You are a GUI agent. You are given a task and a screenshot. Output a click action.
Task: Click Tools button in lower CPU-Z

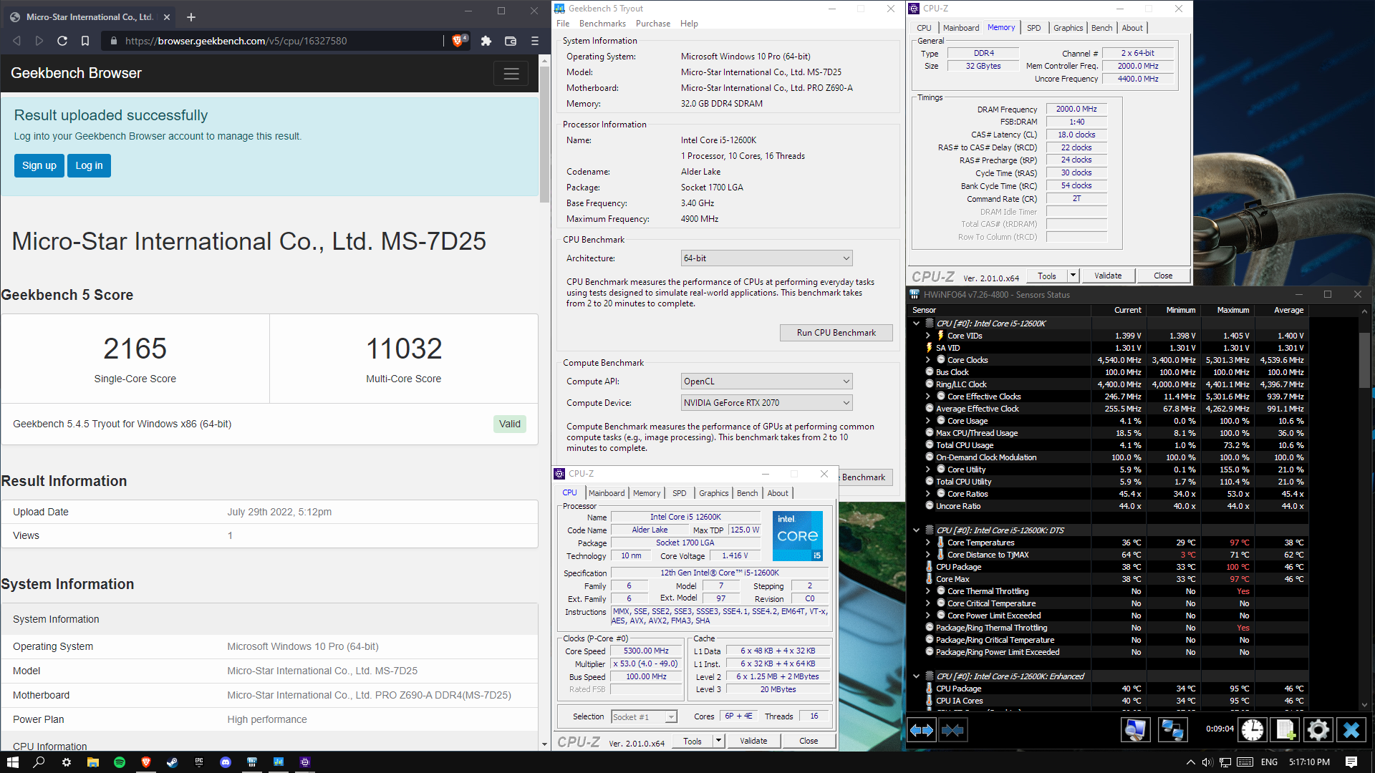pyautogui.click(x=693, y=741)
